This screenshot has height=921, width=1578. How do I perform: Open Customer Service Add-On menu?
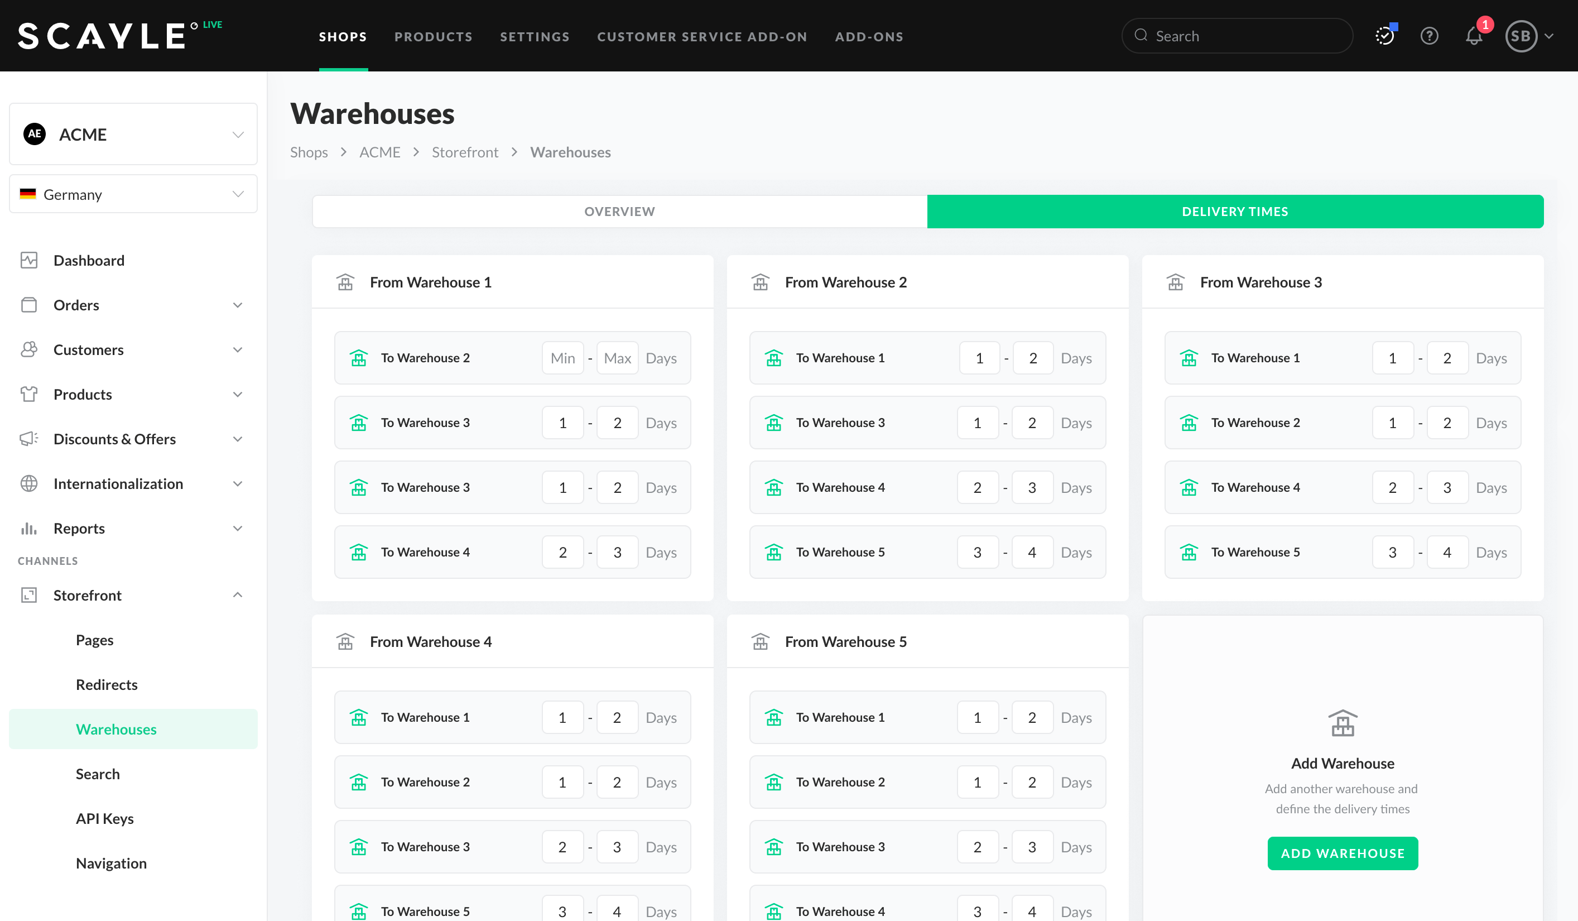[x=702, y=36]
